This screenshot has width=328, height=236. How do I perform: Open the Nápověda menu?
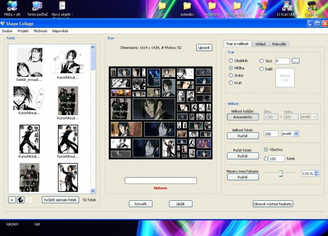coord(60,31)
